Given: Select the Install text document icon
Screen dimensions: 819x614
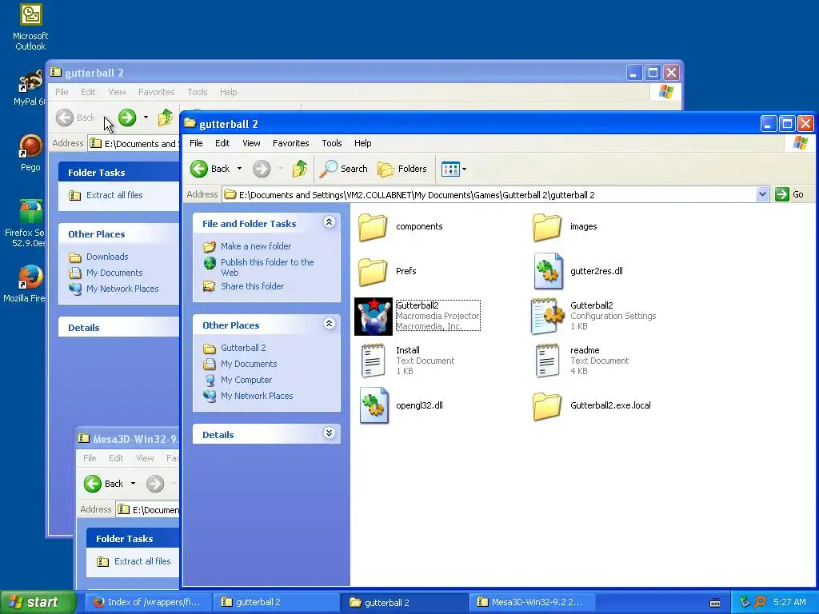Looking at the screenshot, I should pyautogui.click(x=373, y=361).
